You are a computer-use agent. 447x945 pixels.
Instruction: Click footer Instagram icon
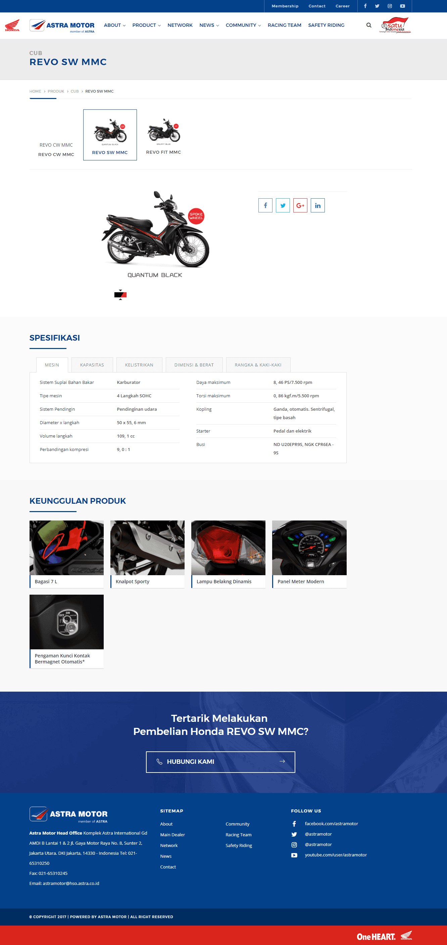coord(294,845)
